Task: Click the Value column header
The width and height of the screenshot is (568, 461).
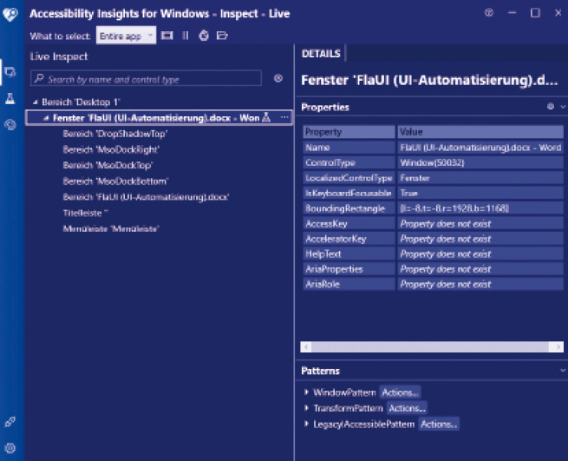Action: click(x=480, y=132)
